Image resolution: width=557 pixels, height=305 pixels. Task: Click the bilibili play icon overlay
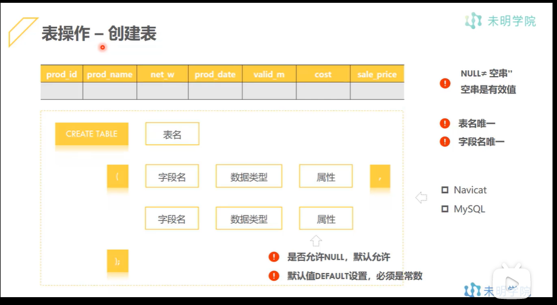point(512,281)
